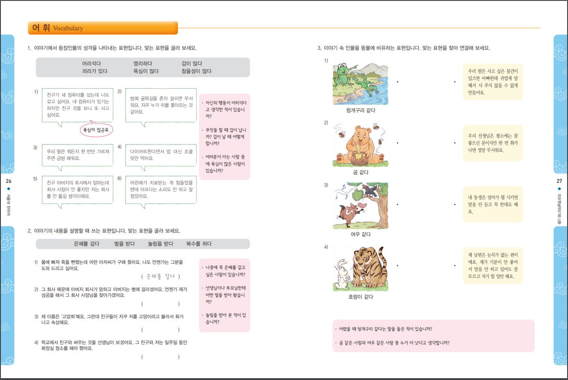568x380 pixels.
Task: Click the matching dot beside the tiger picture
Action: pyautogui.click(x=397, y=266)
